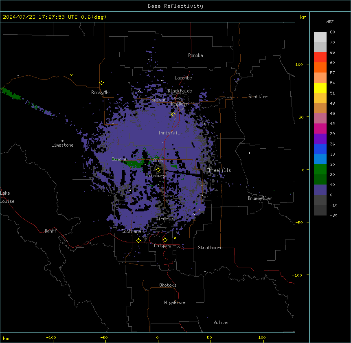This screenshot has height=343, width=351.
Task: Click the bright green swatch below 30 dBZ
Action: [x=320, y=169]
